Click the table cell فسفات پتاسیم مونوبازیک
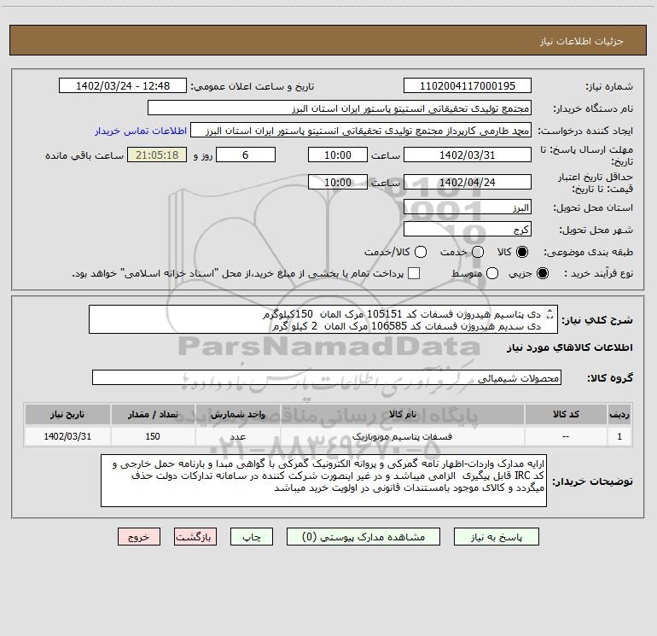The image size is (657, 636). coord(402,436)
